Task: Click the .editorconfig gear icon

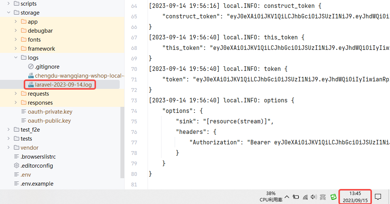Action: 17,165
